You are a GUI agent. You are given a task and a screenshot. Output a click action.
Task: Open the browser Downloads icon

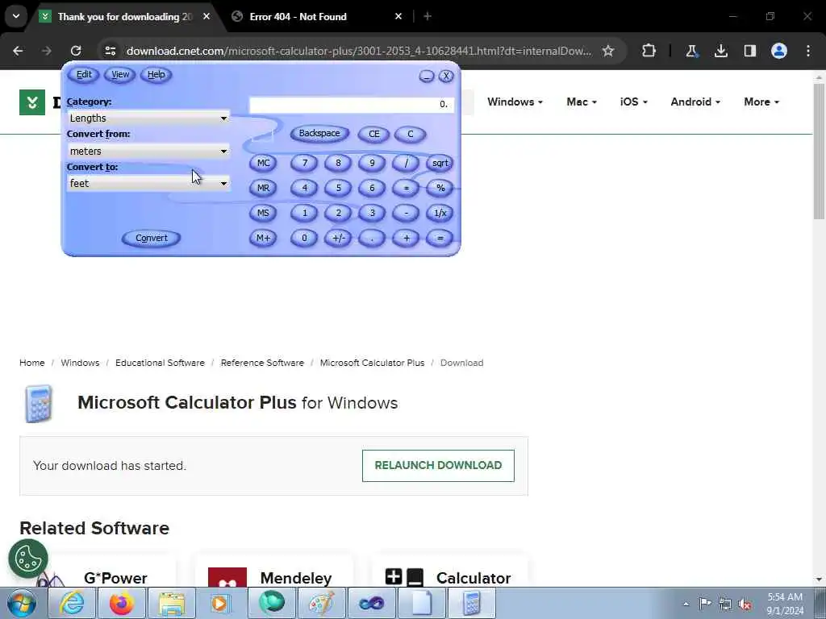(x=720, y=51)
